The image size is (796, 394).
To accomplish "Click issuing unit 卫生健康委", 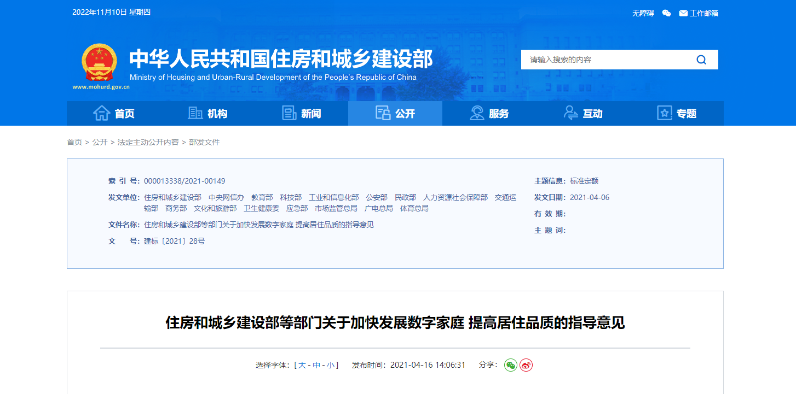I will tap(262, 208).
